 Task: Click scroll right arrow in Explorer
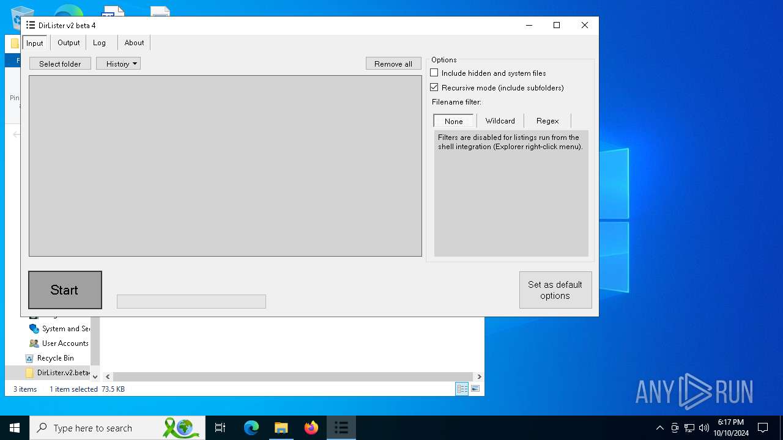479,376
